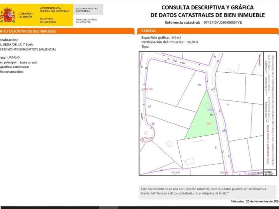Click the 'Localización:' label
Screen dimensions: 279x209
tap(9, 40)
